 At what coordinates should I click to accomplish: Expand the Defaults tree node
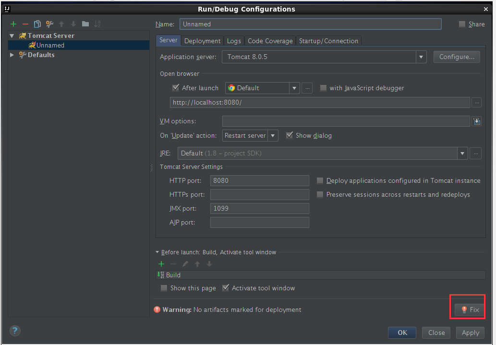12,55
